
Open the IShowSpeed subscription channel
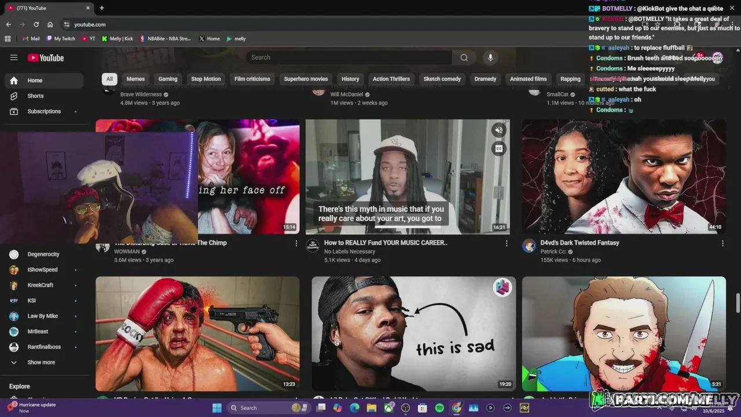point(44,270)
